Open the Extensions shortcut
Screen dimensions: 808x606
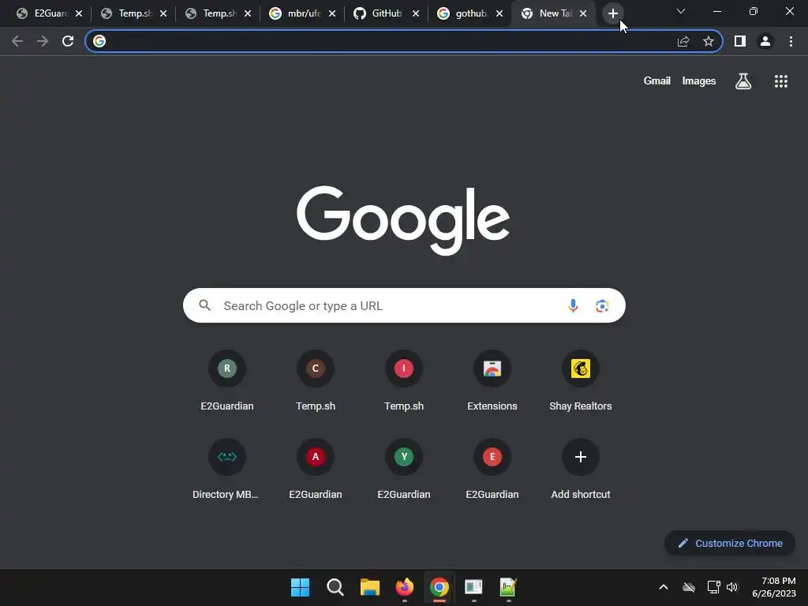(492, 381)
